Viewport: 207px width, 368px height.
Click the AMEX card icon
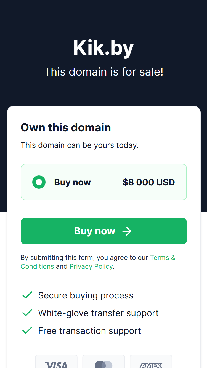point(151,362)
